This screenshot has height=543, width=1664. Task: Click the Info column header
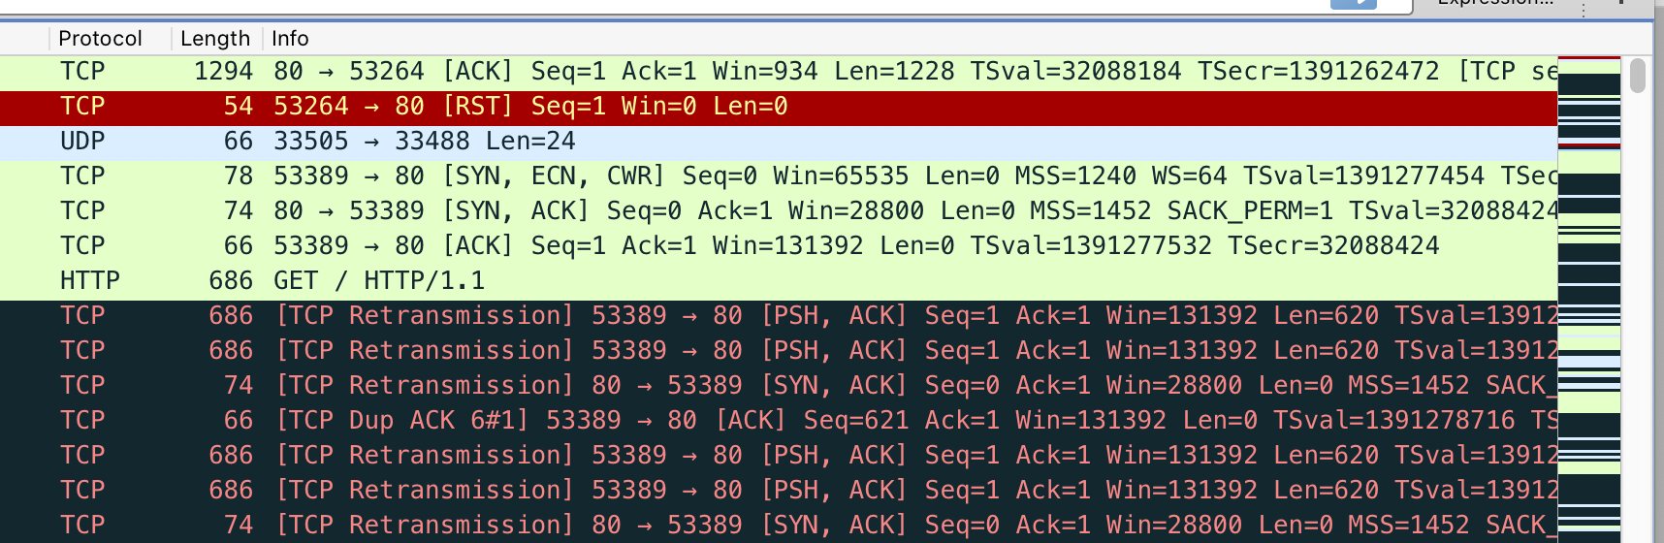[290, 39]
